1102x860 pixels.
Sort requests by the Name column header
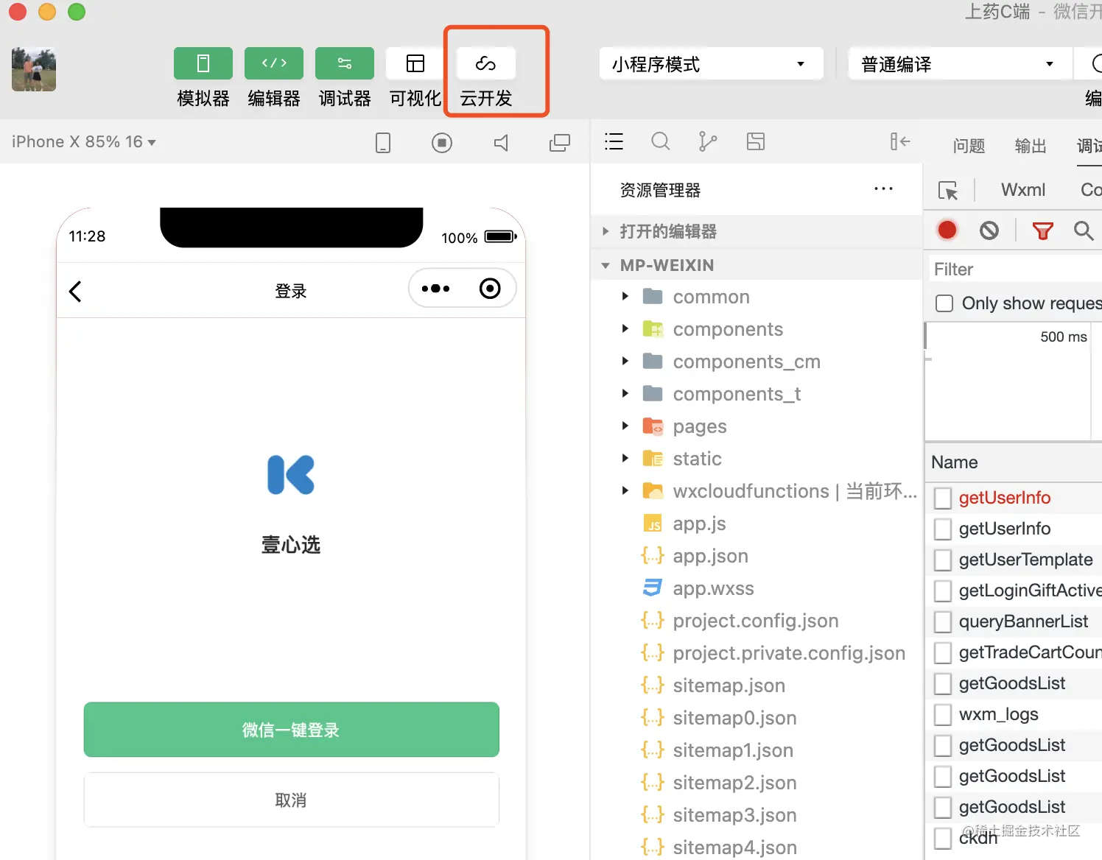pos(955,462)
